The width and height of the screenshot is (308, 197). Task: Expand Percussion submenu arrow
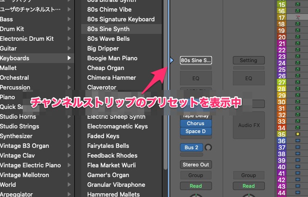69,87
